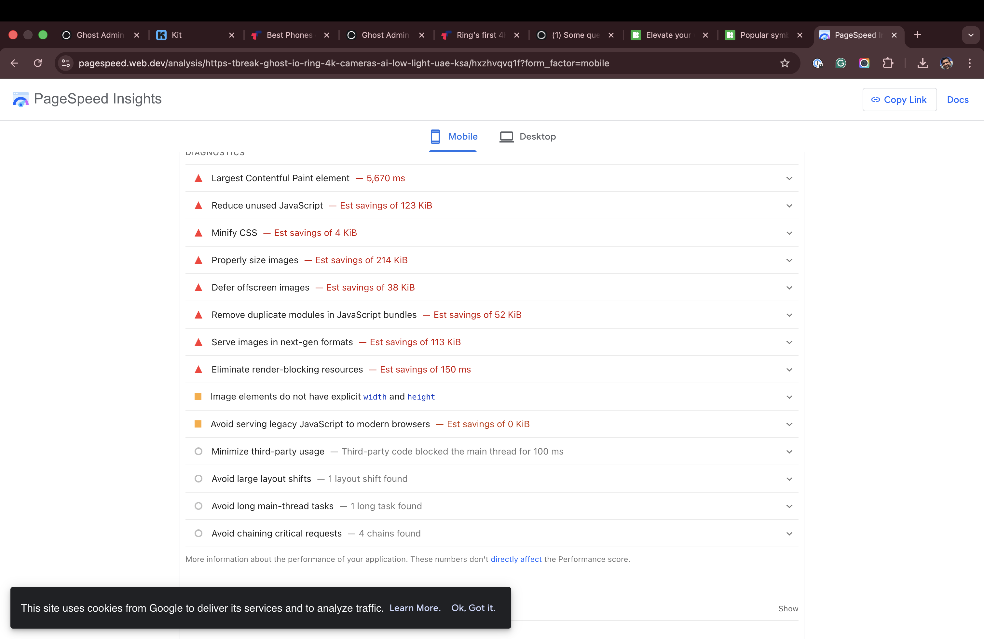984x639 pixels.
Task: Bookmark this page with the star icon
Action: [784, 63]
